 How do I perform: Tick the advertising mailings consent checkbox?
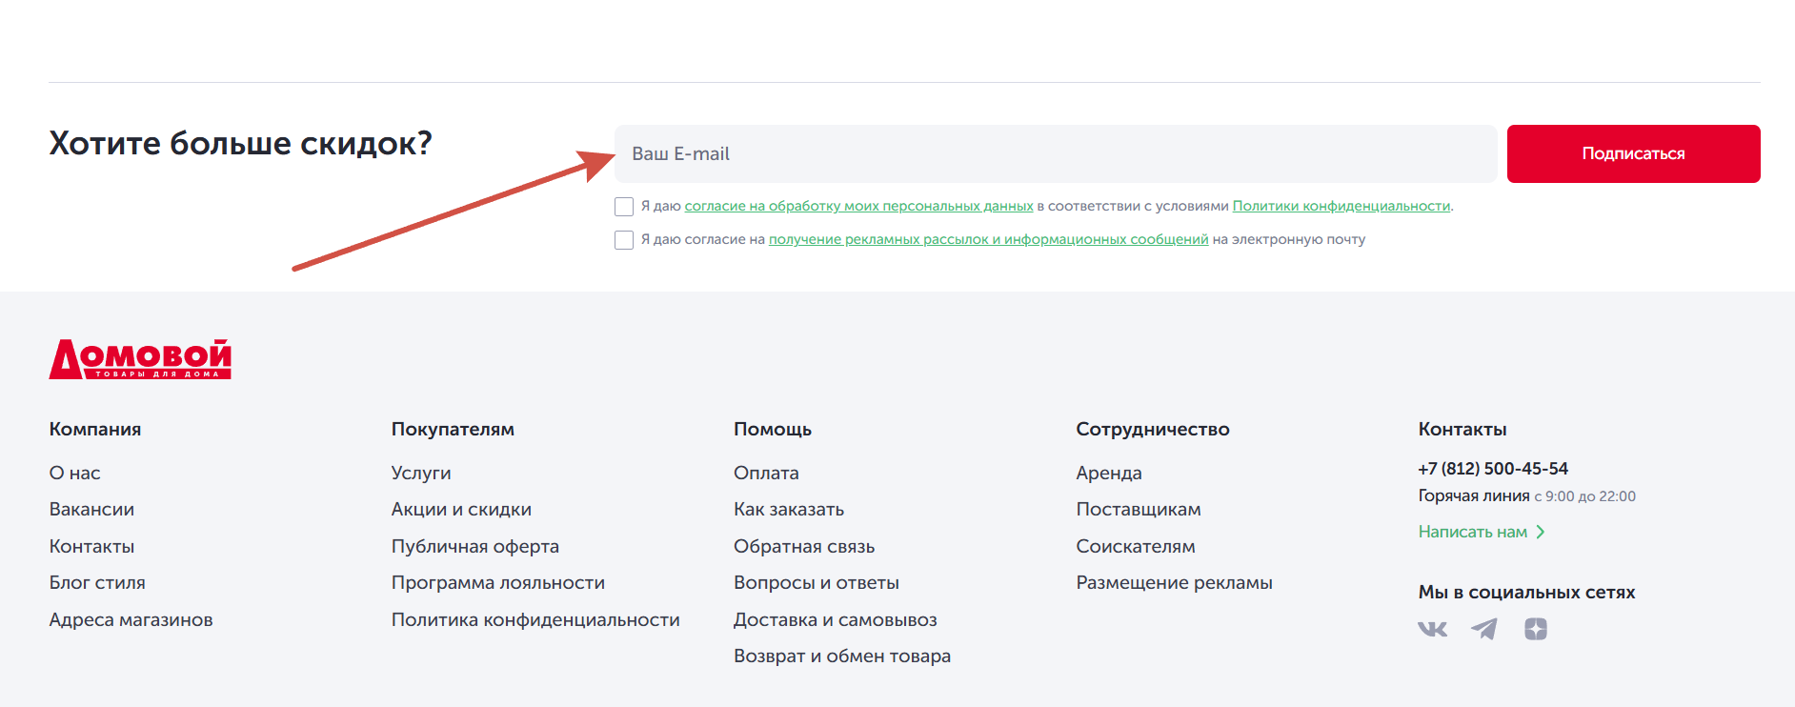[x=624, y=240]
